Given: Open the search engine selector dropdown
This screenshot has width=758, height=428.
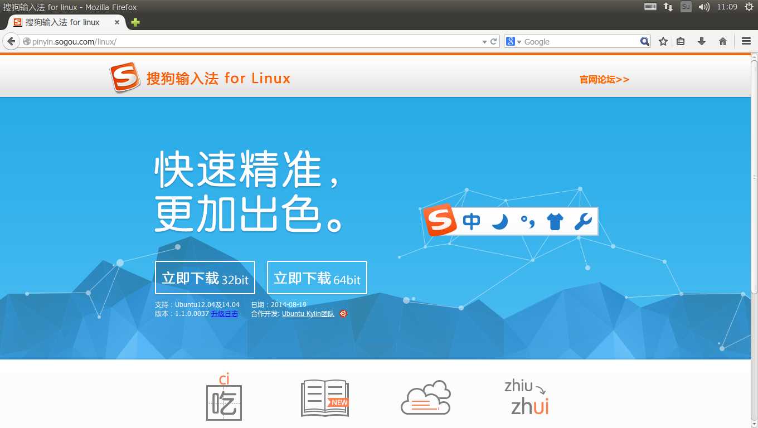Looking at the screenshot, I should [513, 42].
